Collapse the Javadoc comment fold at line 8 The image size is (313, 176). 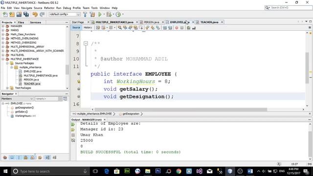[x=86, y=44]
